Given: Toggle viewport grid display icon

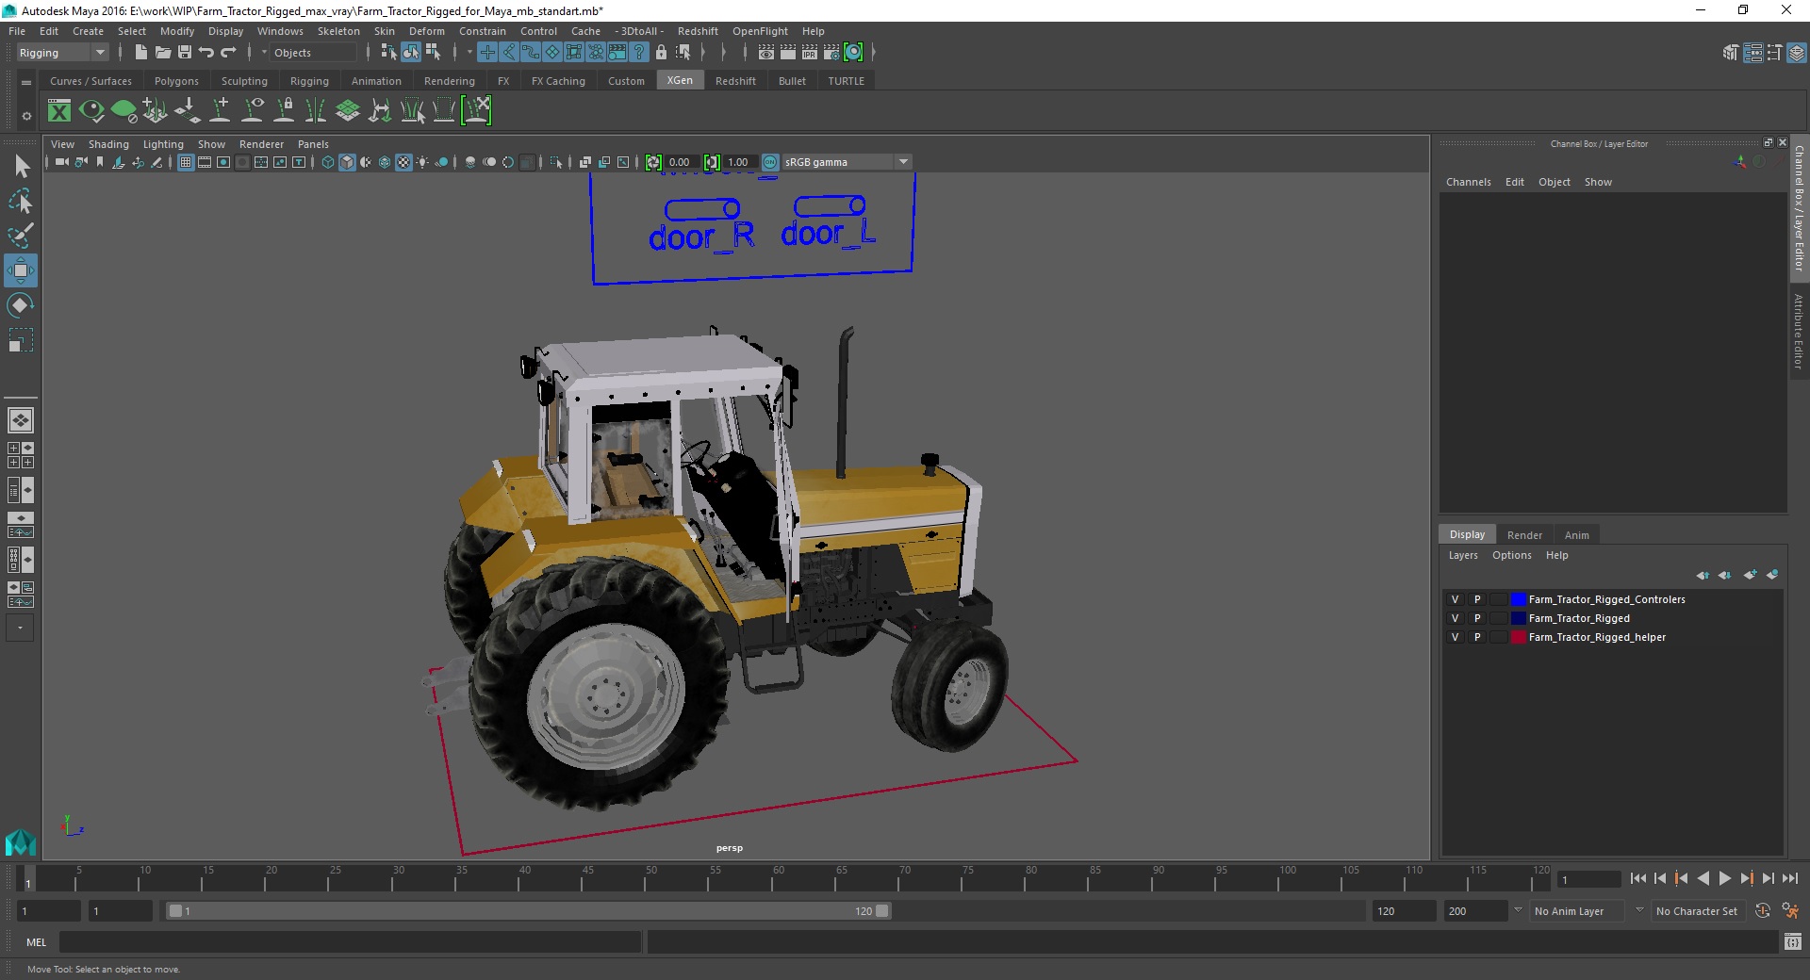Looking at the screenshot, I should pos(186,162).
